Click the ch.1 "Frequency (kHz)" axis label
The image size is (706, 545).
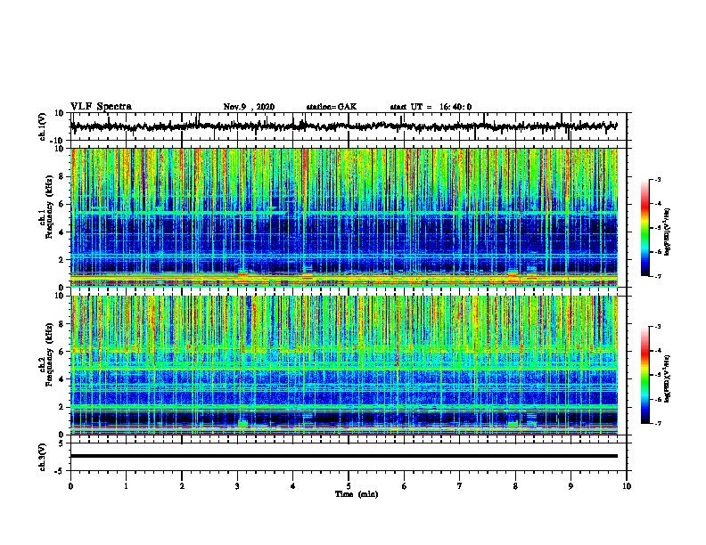click(x=50, y=207)
